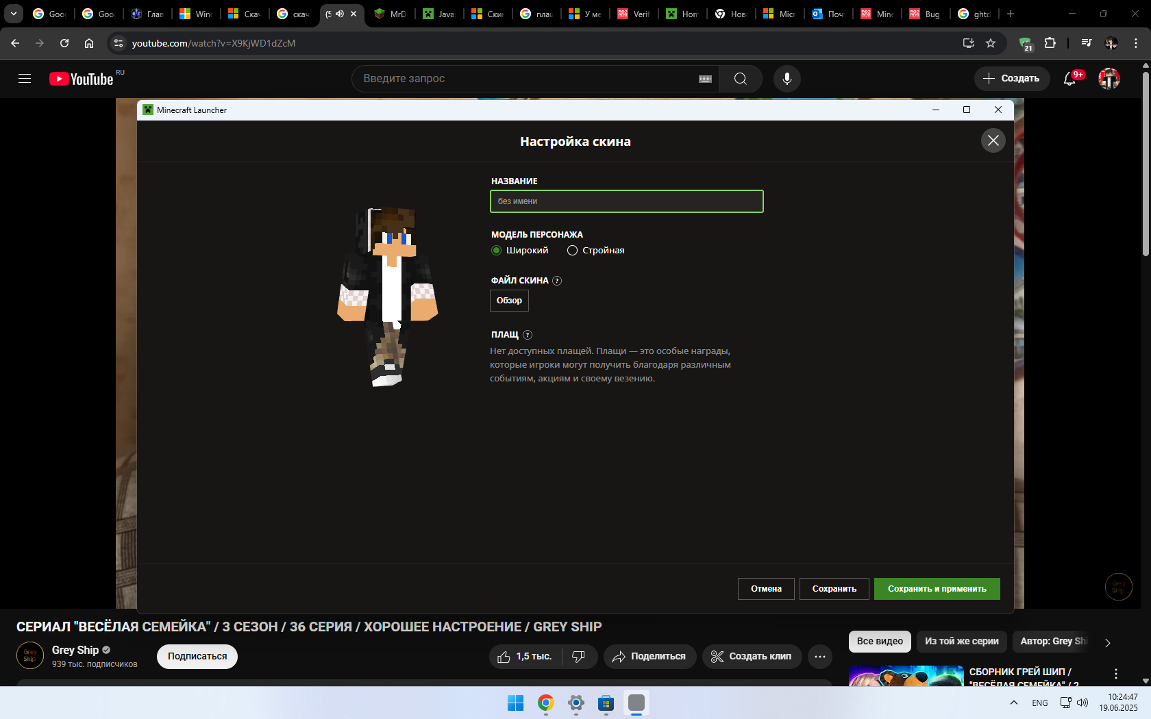Click the browser address bar URL

coord(214,43)
